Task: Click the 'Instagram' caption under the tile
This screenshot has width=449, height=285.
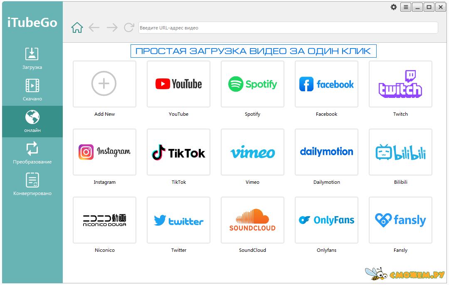Action: (104, 182)
